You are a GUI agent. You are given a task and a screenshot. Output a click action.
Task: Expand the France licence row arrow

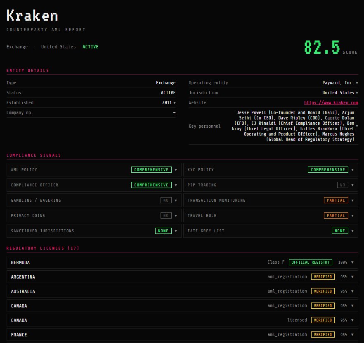[352, 335]
